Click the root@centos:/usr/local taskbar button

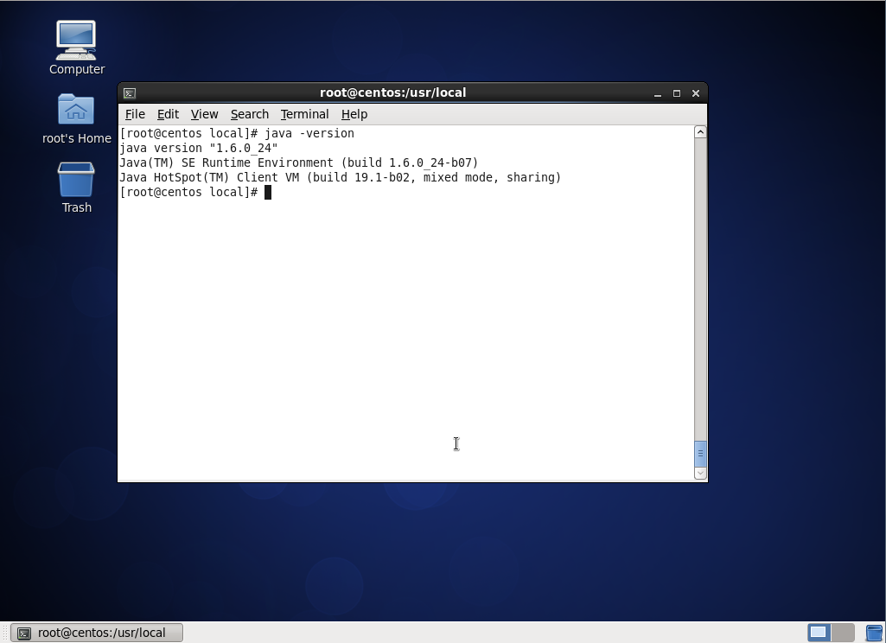(x=97, y=633)
